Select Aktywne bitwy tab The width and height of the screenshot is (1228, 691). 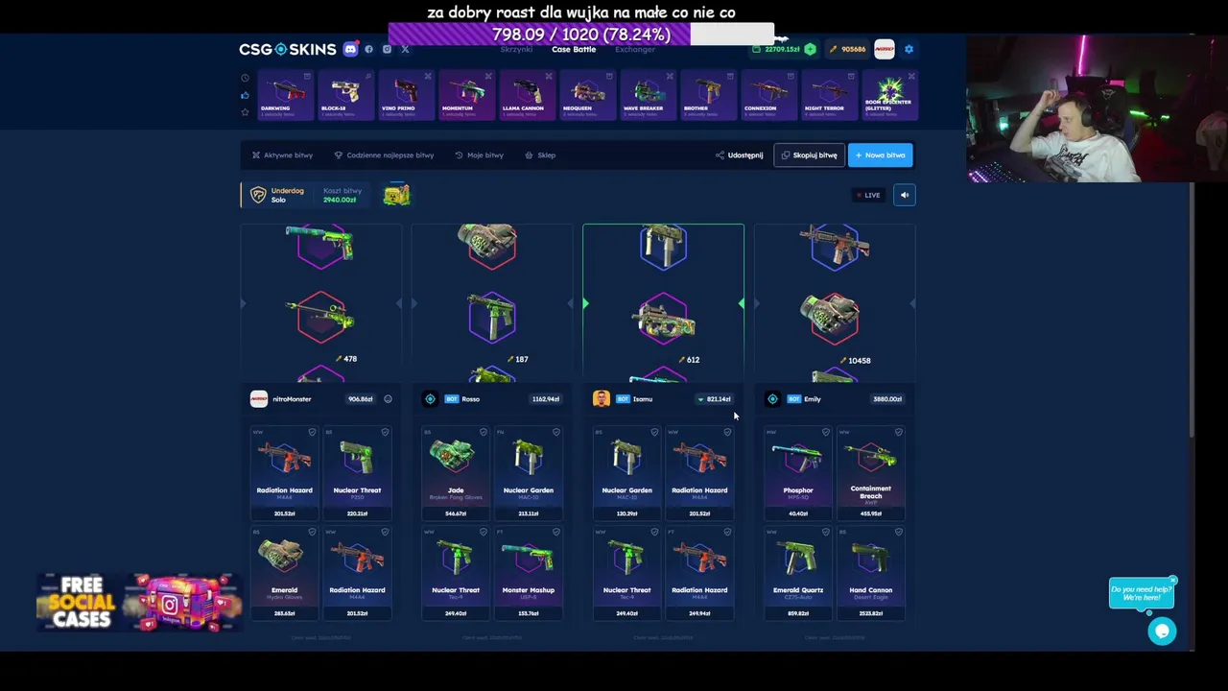click(x=282, y=155)
